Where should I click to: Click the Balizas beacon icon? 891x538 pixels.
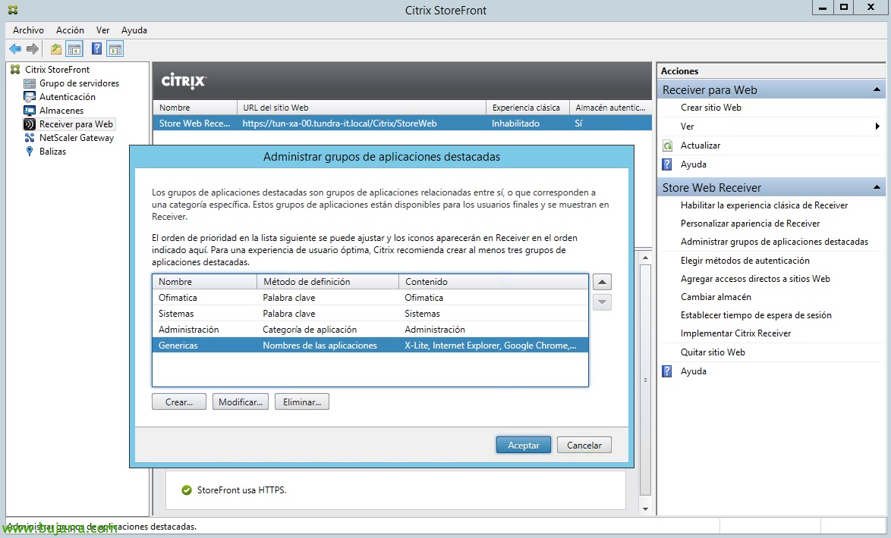30,152
